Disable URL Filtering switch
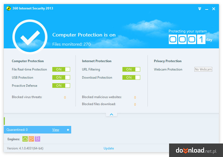This screenshot has height=157, width=223. click(x=131, y=69)
